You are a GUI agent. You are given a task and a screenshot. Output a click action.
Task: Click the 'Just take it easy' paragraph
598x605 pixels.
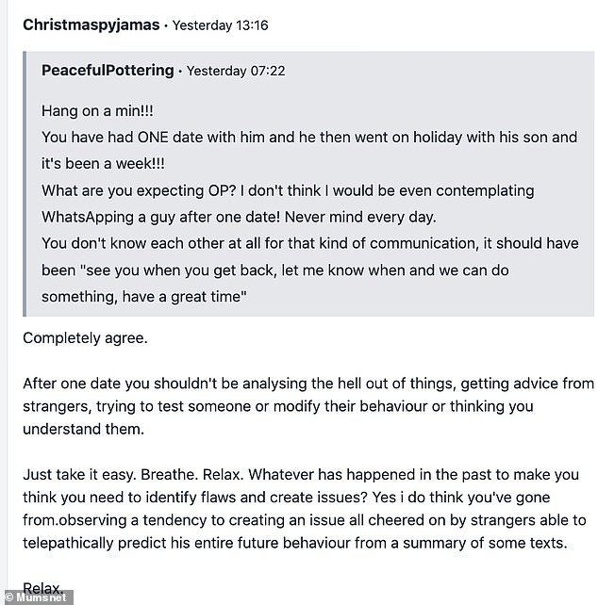point(305,509)
